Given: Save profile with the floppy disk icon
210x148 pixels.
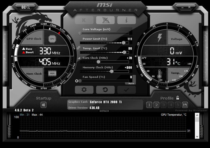Looking at the screenshot, I should click(185, 105).
